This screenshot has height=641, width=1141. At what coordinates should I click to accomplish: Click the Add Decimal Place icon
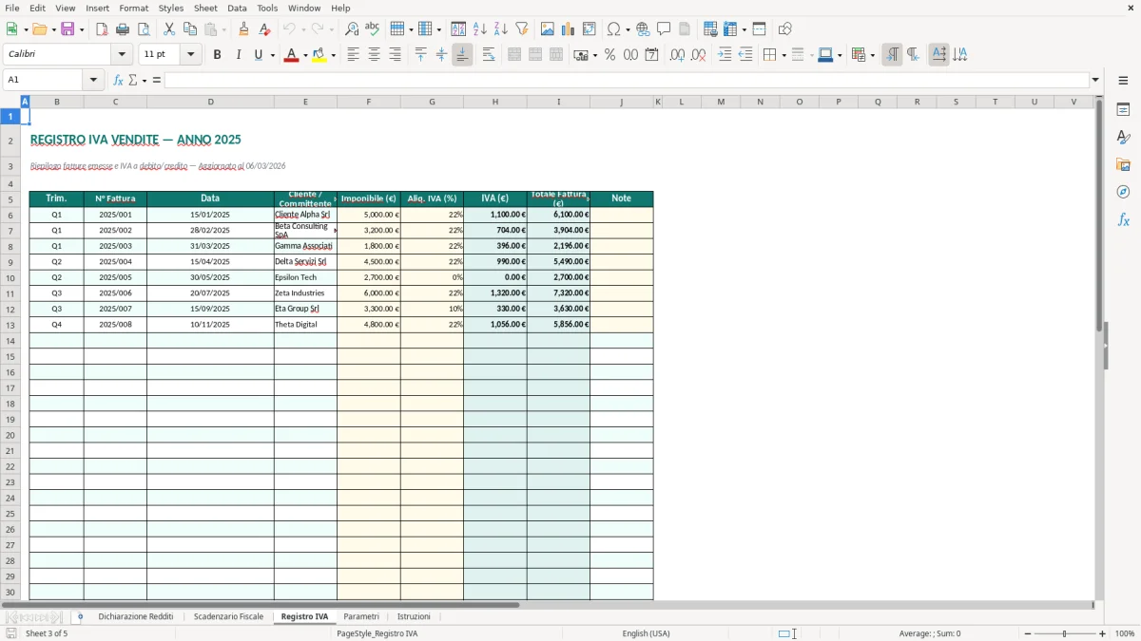pyautogui.click(x=677, y=55)
